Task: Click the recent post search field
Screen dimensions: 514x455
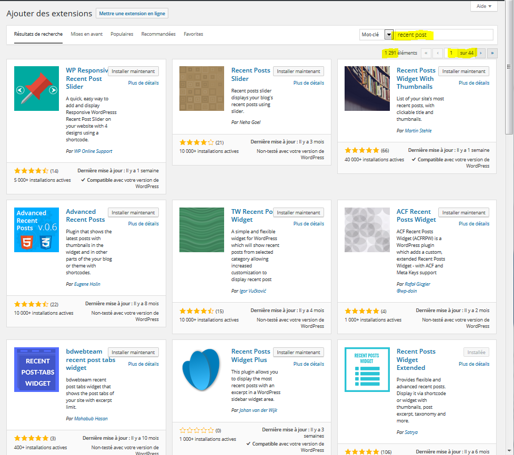Action: 445,35
